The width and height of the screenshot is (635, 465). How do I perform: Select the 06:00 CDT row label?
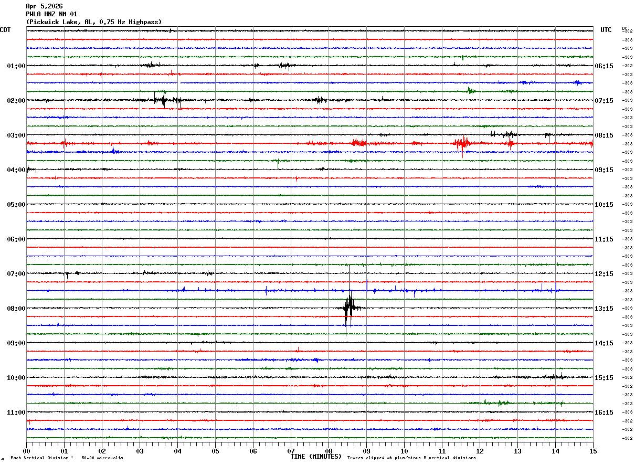click(16, 239)
